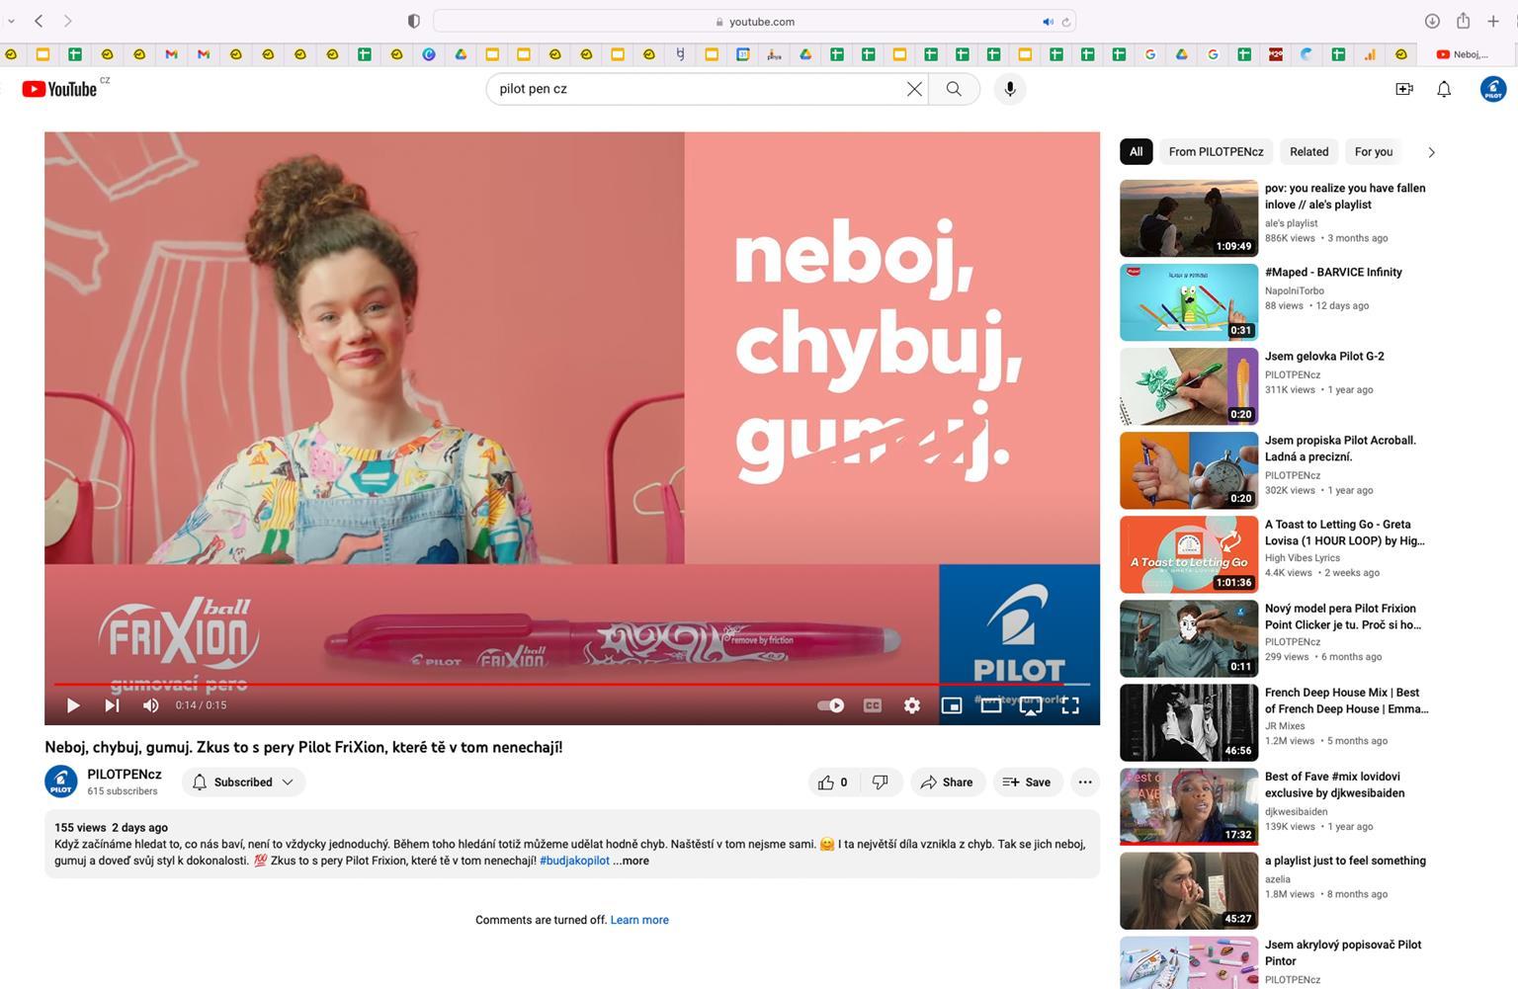
Task: Select the Related filter chip
Action: (x=1308, y=152)
